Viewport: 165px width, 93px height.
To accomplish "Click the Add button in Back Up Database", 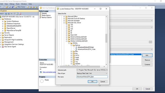I will click(x=147, y=55).
